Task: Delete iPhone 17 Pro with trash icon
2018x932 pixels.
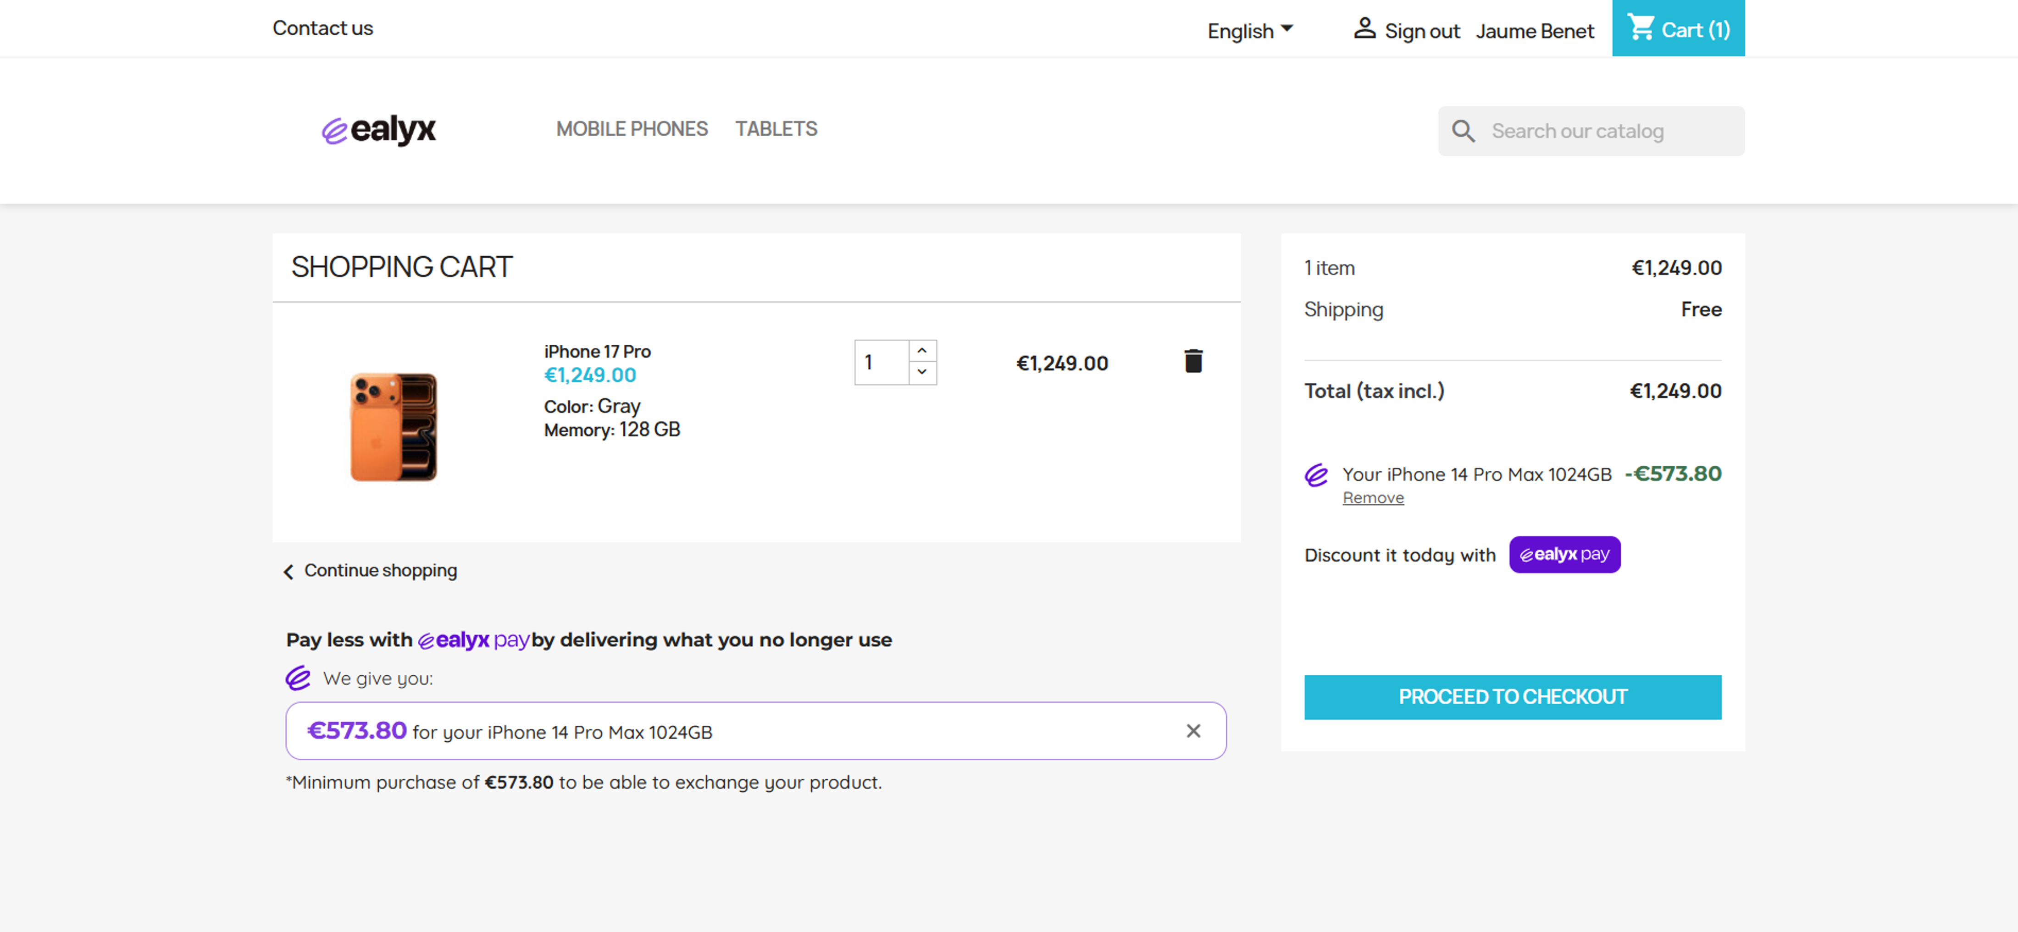Action: pyautogui.click(x=1192, y=361)
